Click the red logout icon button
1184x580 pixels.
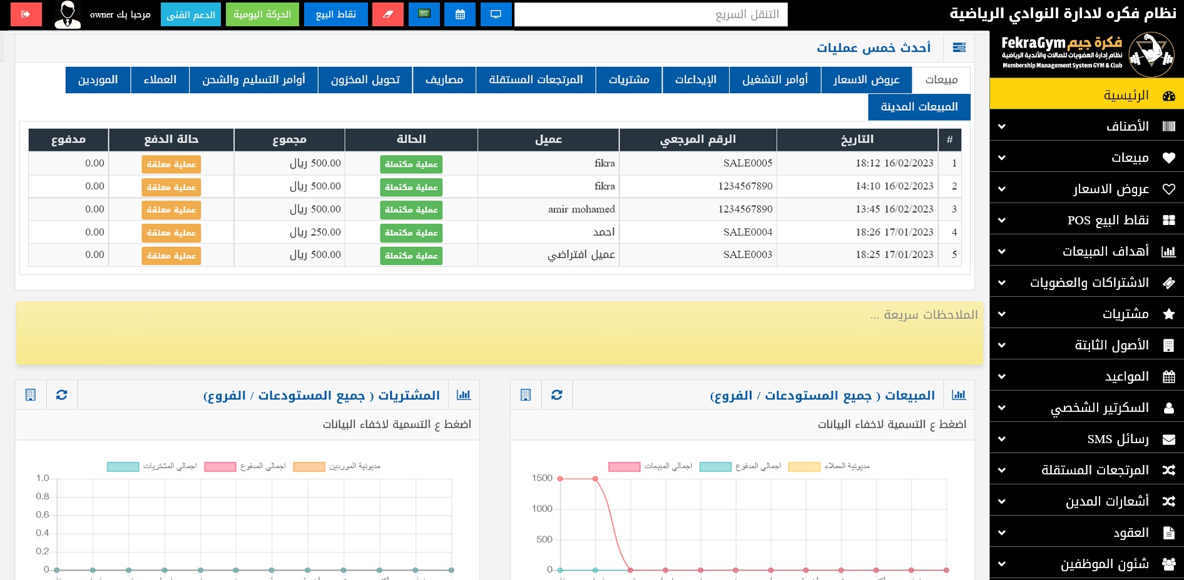[26, 14]
